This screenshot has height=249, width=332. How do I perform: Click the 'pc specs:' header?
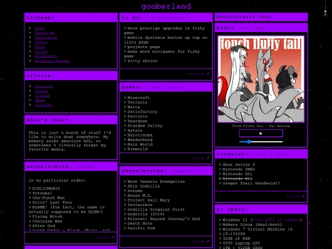(261, 210)
